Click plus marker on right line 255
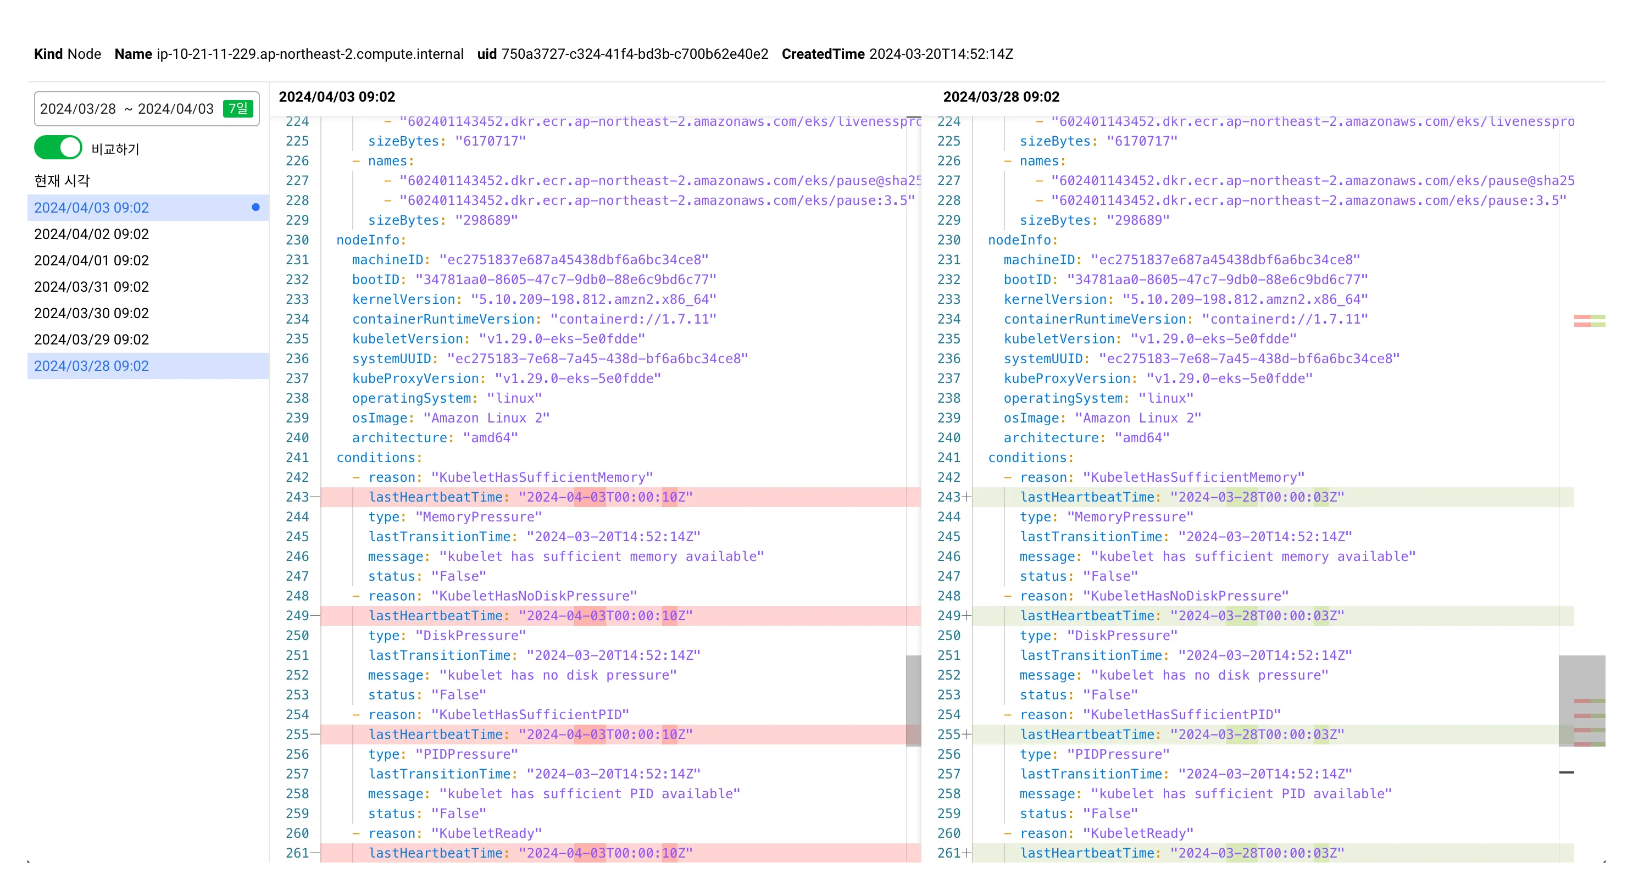Viewport: 1633px width, 890px height. (x=967, y=735)
